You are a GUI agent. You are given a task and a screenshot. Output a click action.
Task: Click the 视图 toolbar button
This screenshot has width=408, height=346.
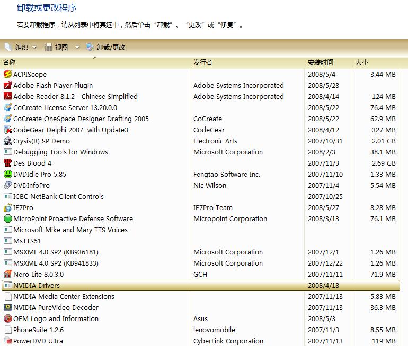tap(56, 47)
